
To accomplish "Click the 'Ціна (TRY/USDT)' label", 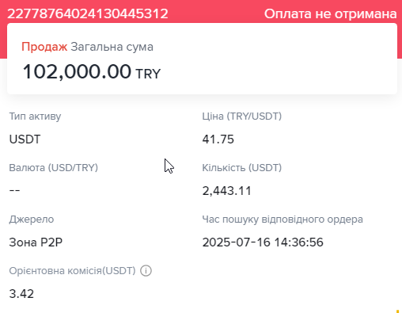I will (242, 116).
